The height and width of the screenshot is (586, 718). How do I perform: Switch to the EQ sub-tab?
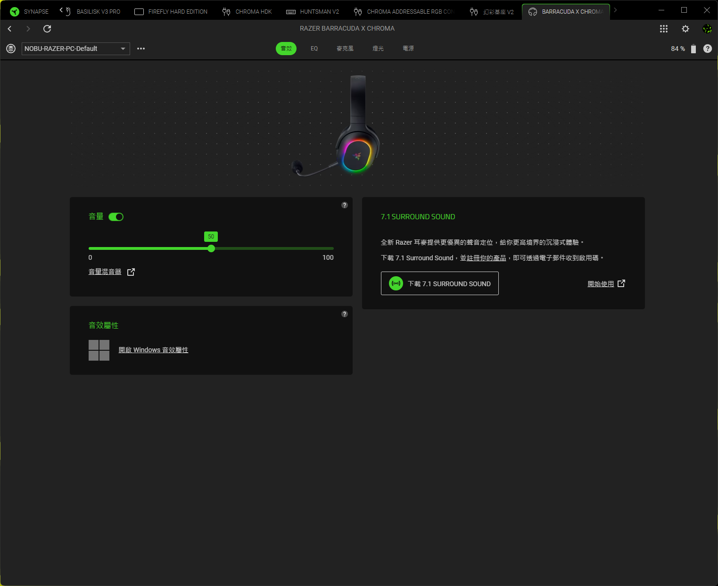(x=314, y=49)
